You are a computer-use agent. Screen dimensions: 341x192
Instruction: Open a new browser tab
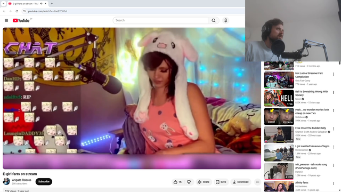(x=52, y=4)
